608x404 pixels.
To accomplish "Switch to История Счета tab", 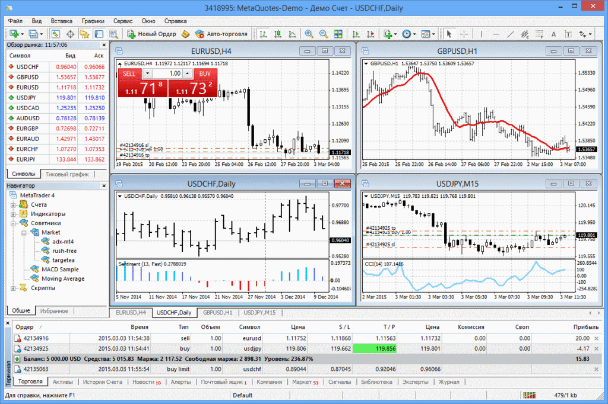I will pyautogui.click(x=103, y=382).
